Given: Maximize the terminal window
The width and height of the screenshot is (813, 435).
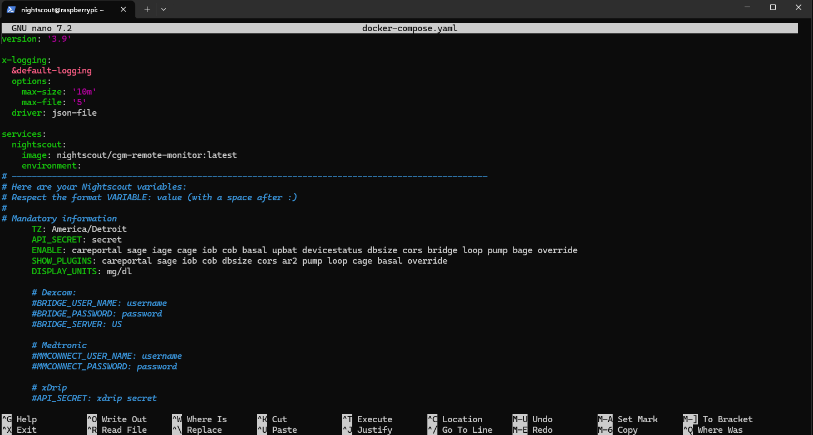Looking at the screenshot, I should [772, 7].
